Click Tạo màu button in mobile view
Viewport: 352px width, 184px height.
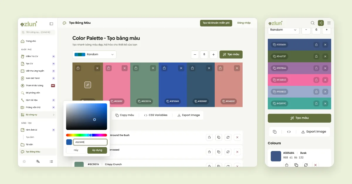299,118
